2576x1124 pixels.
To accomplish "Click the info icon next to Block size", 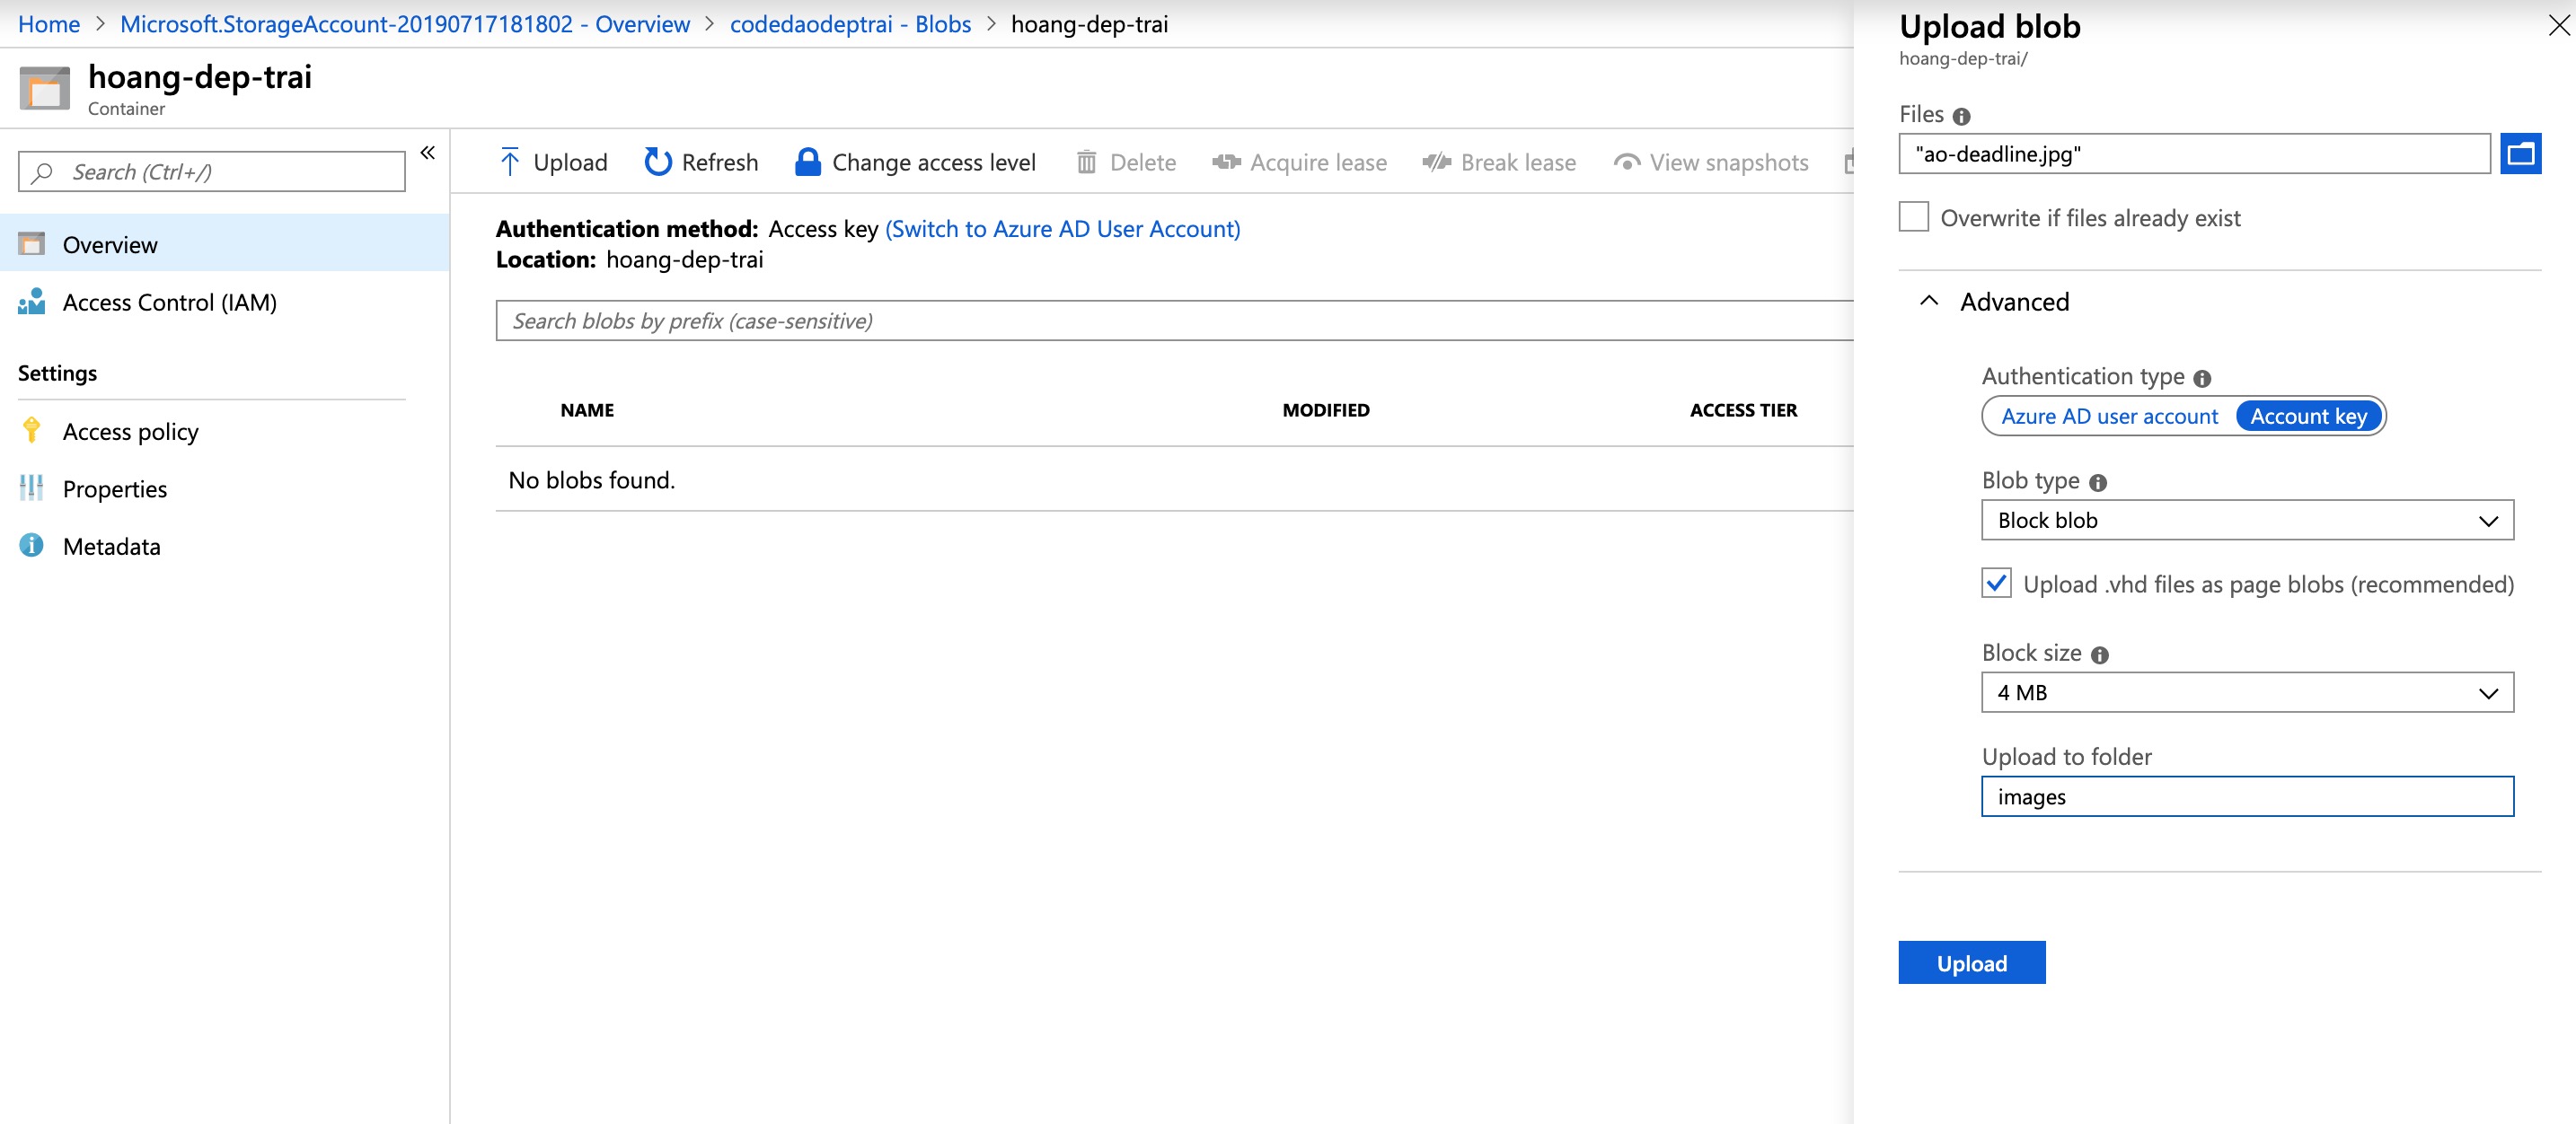I will tap(2100, 654).
